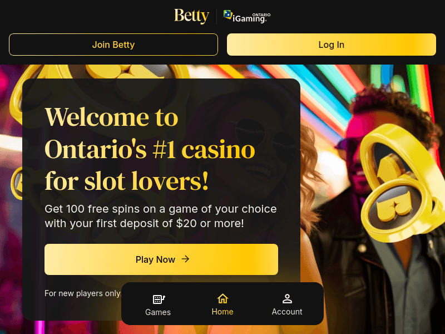Click the iGaming Ontario logo

[x=247, y=17]
